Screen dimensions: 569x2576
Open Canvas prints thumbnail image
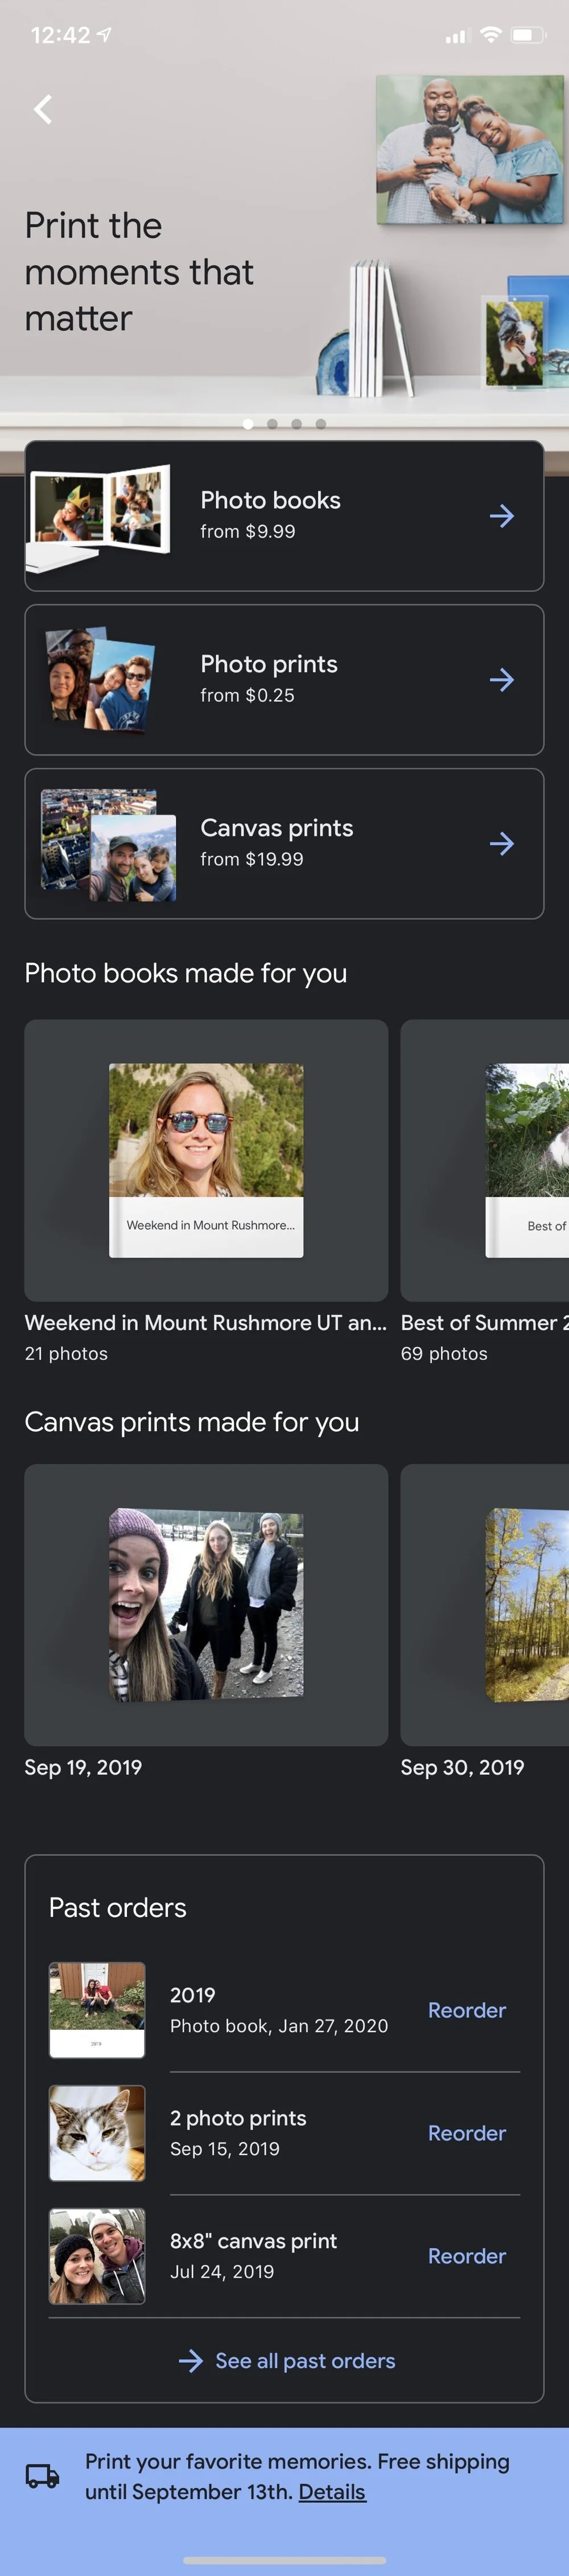108,845
